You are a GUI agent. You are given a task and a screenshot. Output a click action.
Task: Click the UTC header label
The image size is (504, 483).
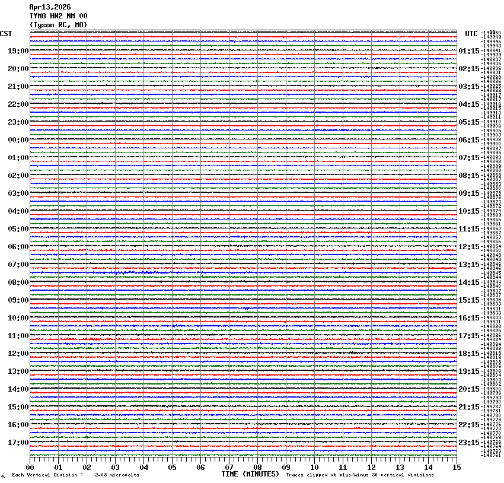point(471,34)
